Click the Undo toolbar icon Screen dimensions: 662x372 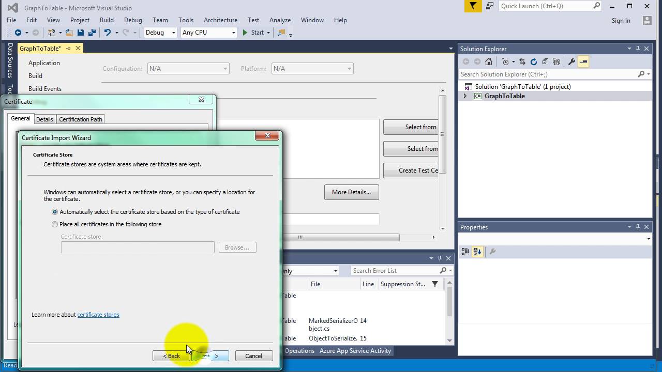point(107,33)
